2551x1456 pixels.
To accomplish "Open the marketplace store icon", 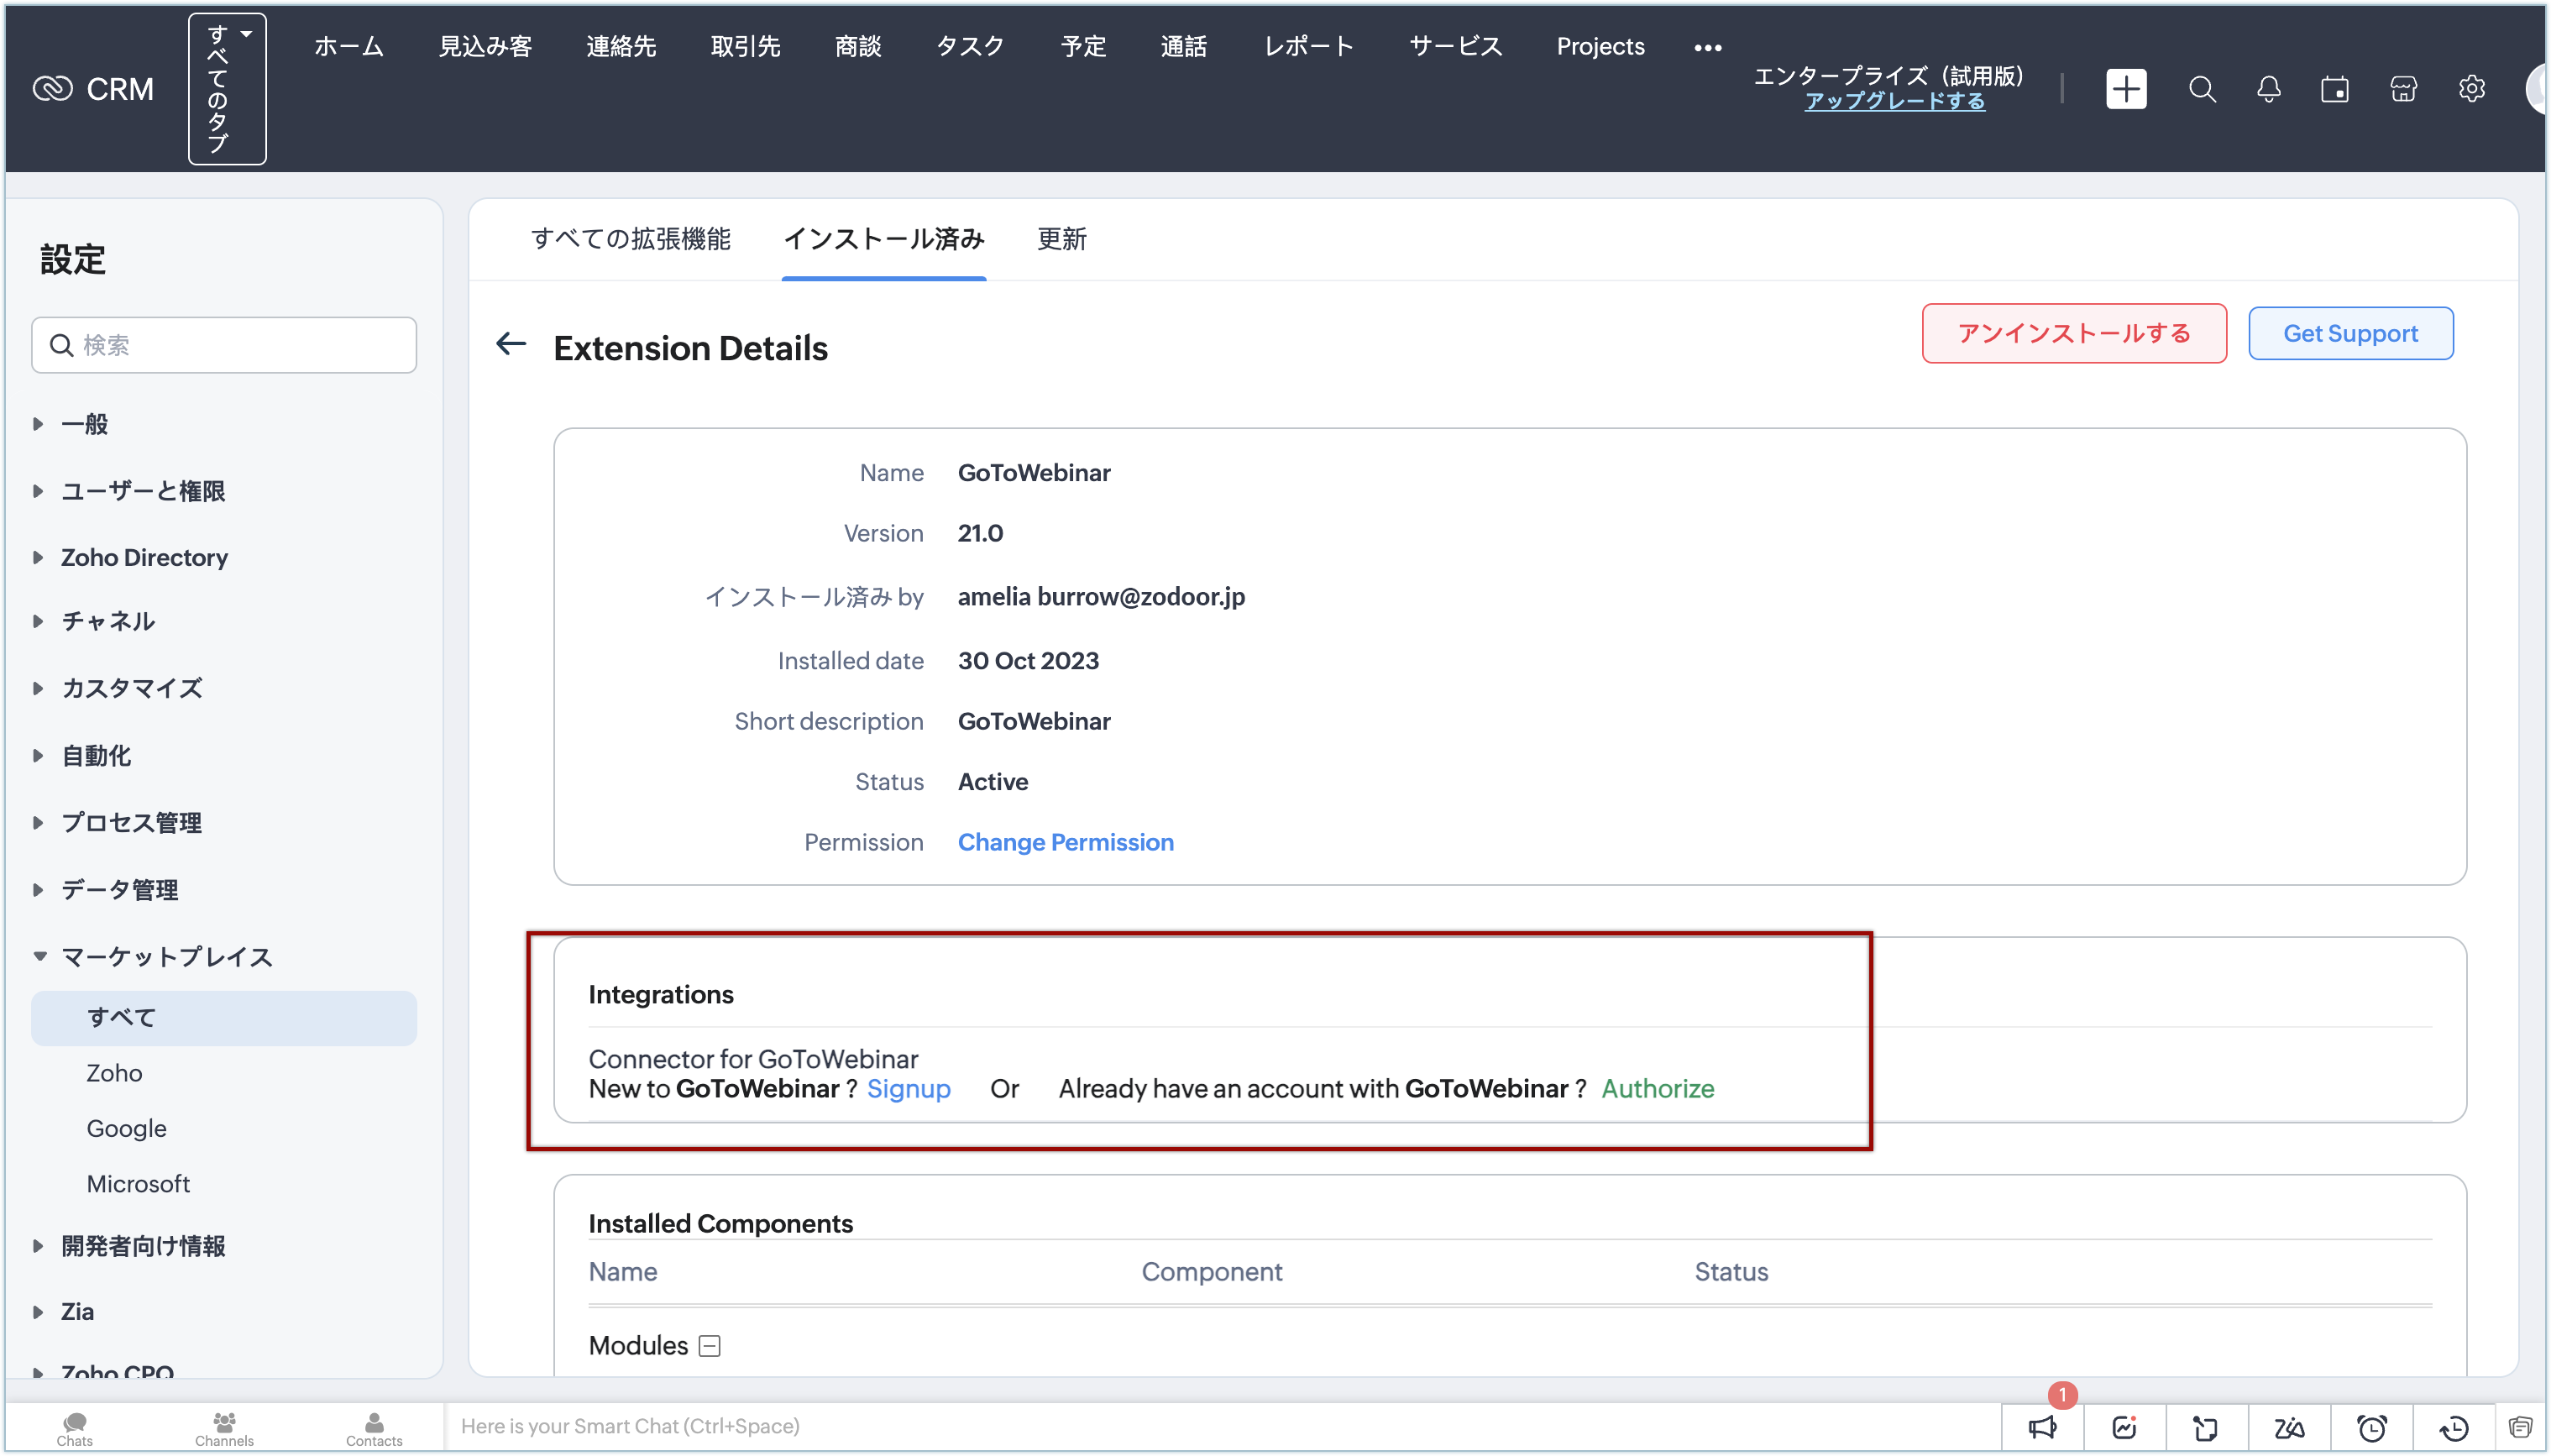I will click(2403, 89).
